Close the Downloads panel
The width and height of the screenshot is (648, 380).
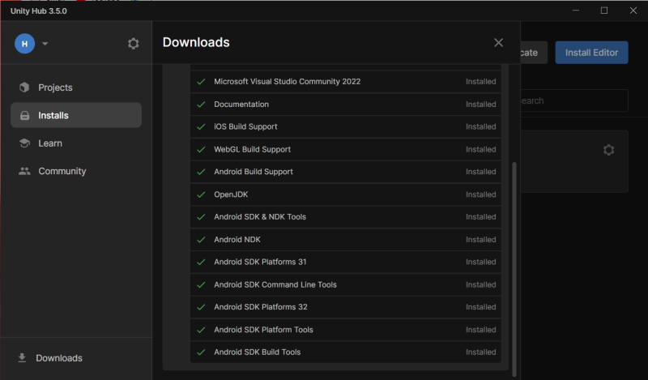tap(498, 43)
